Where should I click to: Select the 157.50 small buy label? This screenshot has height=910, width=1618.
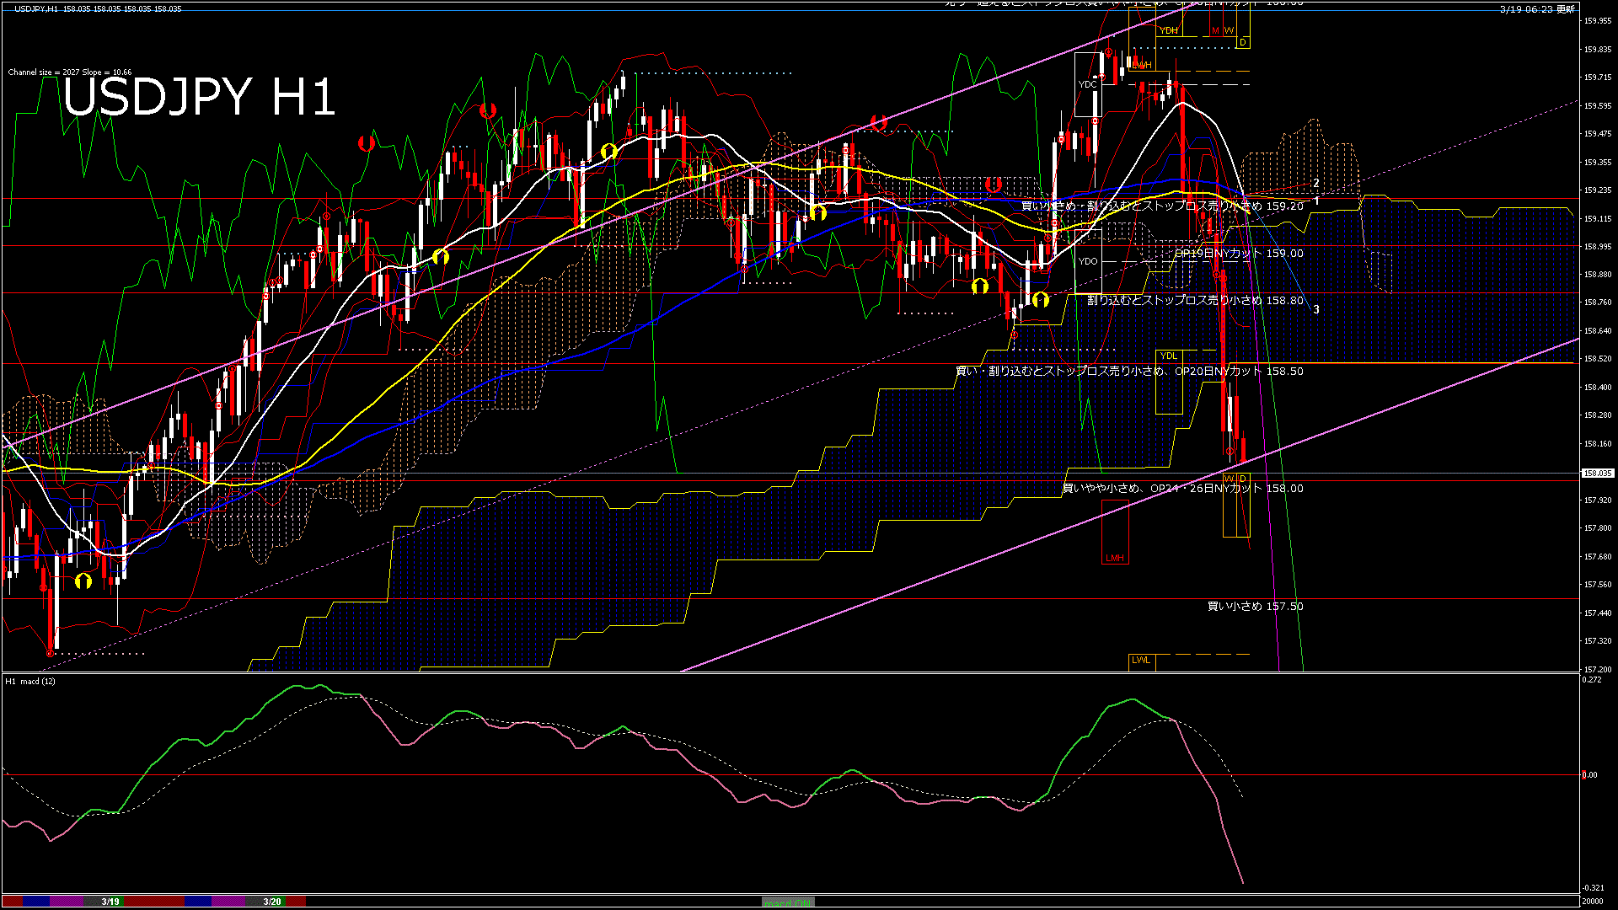point(1255,606)
